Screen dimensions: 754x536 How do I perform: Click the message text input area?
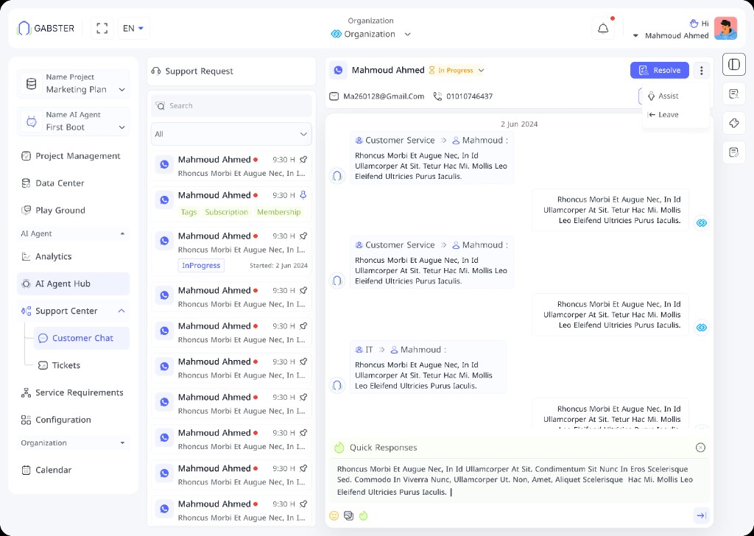[x=518, y=480]
